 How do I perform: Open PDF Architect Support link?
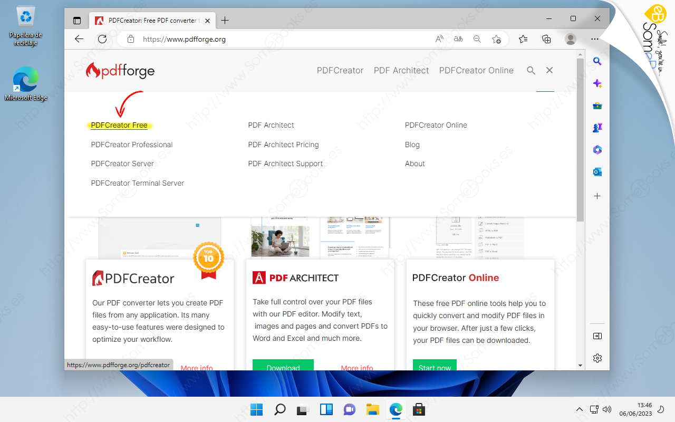[x=285, y=164]
